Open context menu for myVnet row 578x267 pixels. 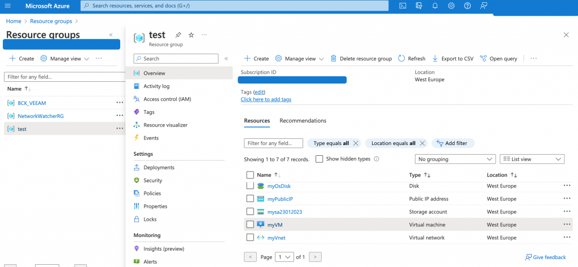(567, 237)
